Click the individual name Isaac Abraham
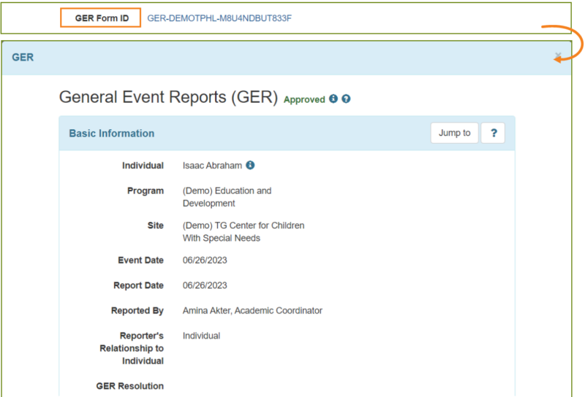585x397 pixels. click(212, 166)
